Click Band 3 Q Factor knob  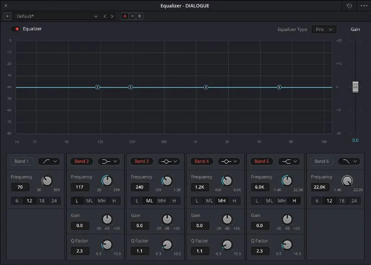(167, 245)
